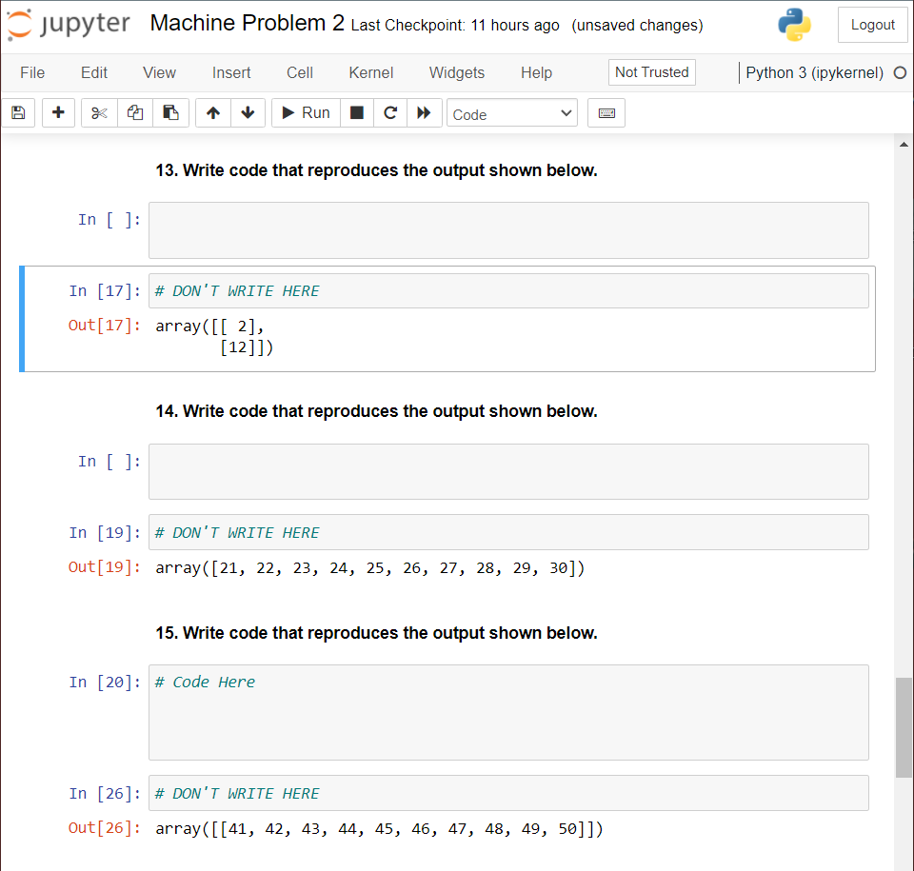Move selected cell down
Viewport: 914px width, 871px height.
[248, 112]
